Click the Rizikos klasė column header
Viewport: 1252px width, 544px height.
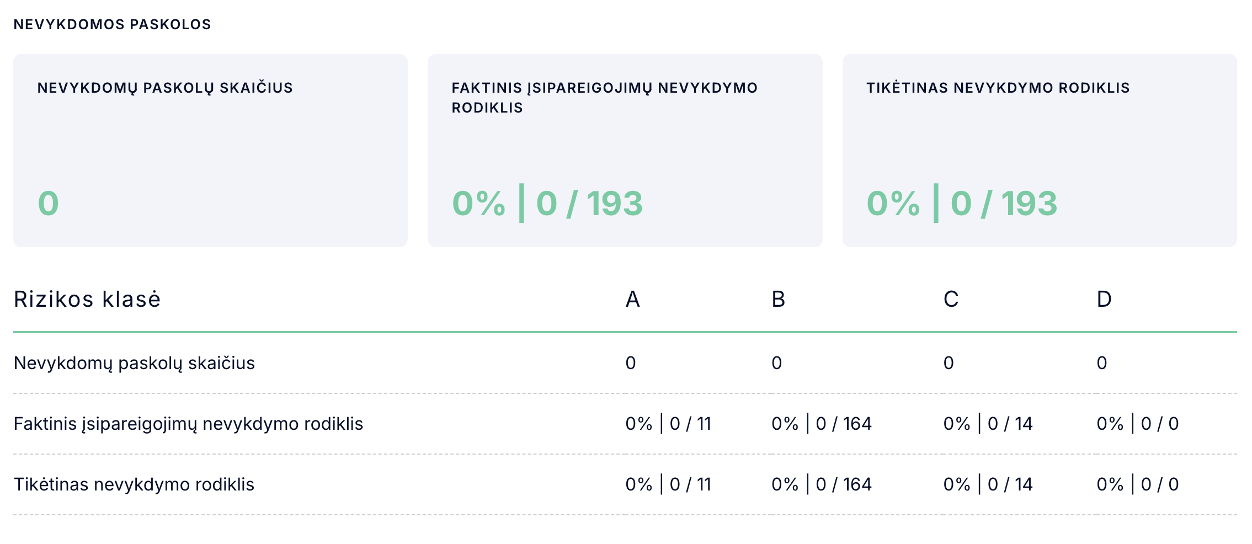point(87,299)
